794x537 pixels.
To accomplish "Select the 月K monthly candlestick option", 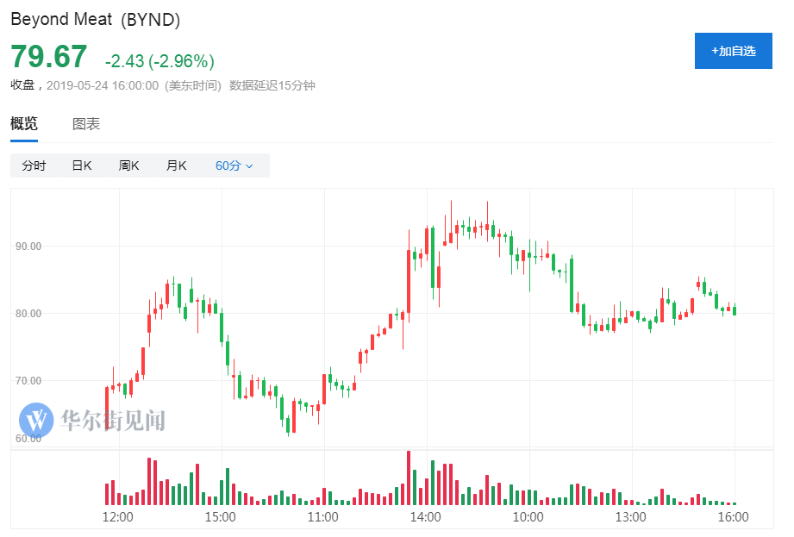I will (176, 165).
